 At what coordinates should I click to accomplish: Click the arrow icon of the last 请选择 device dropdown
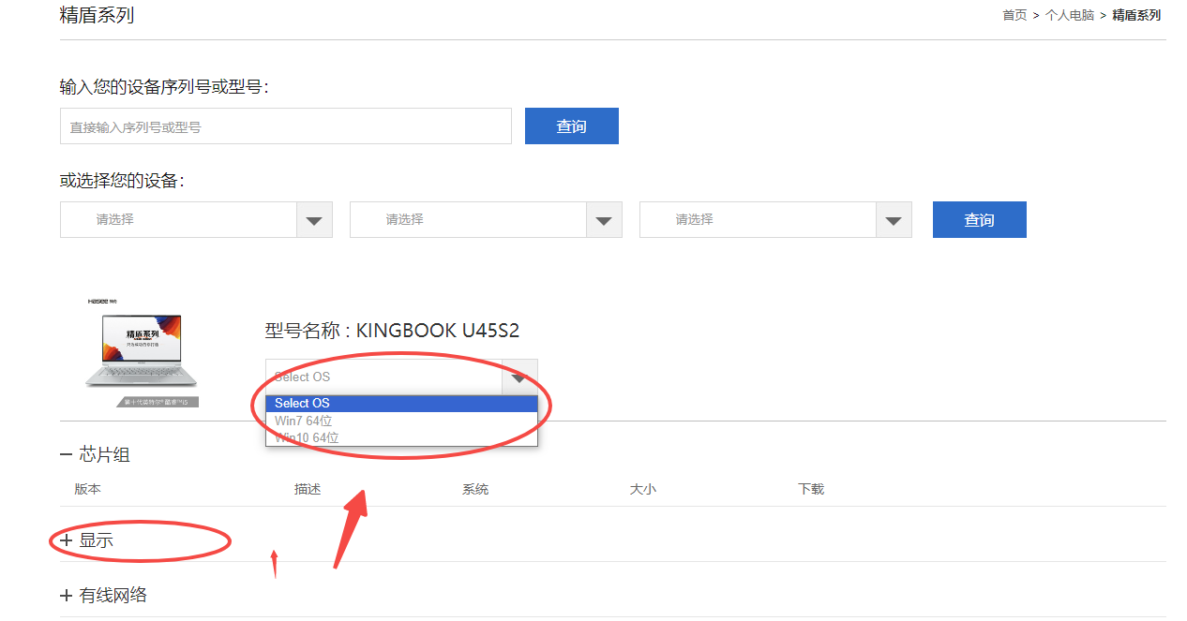(894, 220)
